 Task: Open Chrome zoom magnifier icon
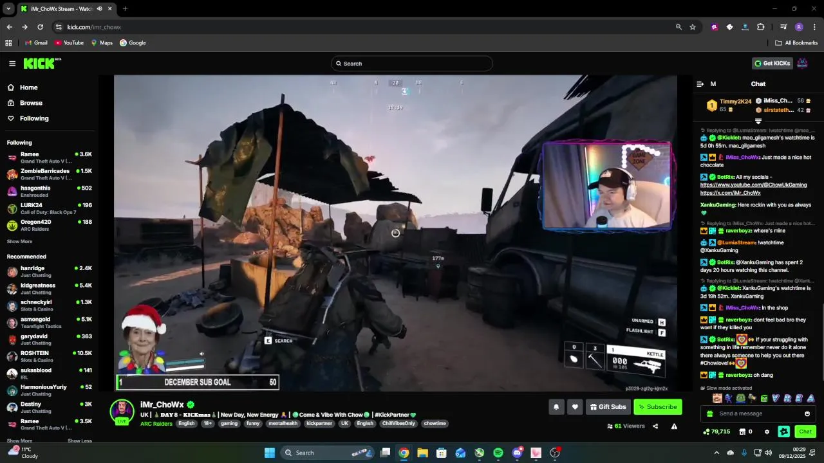point(679,27)
